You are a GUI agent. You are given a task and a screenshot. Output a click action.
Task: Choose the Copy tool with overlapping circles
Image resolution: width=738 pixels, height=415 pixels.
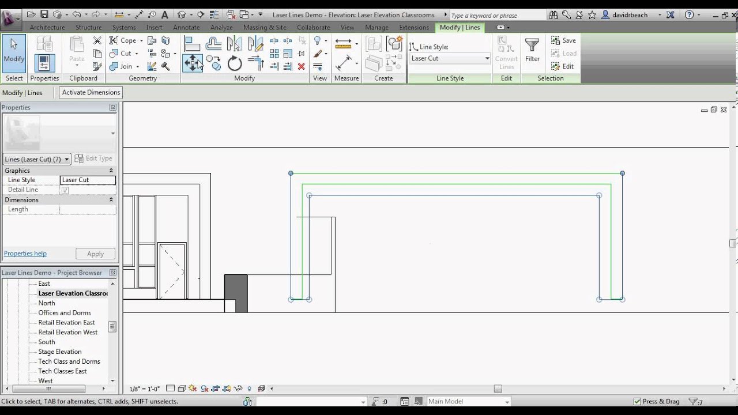tap(213, 63)
